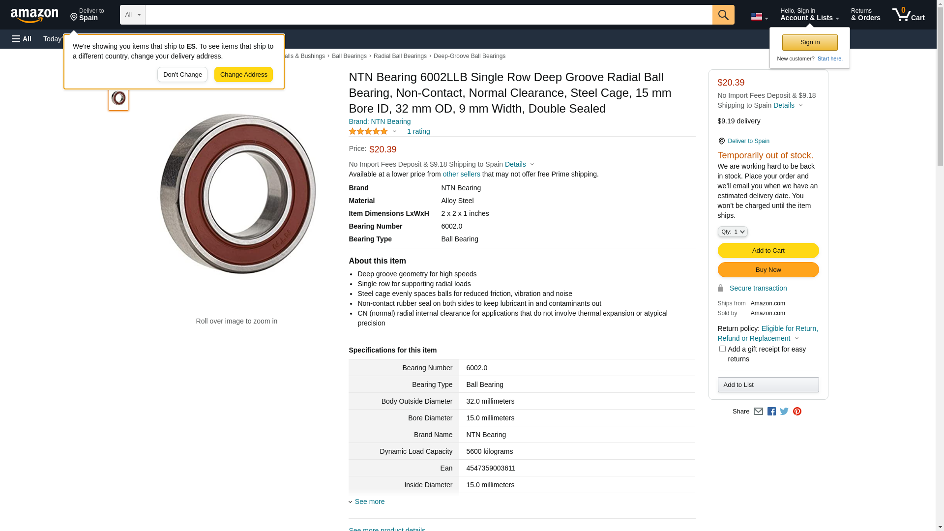
Task: Open the All hamburger menu
Action: [x=22, y=39]
